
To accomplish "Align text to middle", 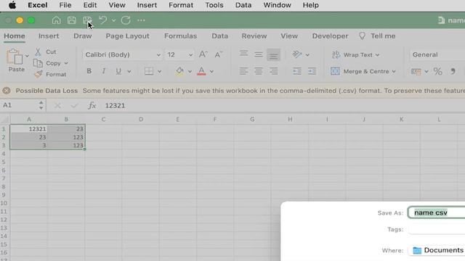I will pyautogui.click(x=259, y=54).
